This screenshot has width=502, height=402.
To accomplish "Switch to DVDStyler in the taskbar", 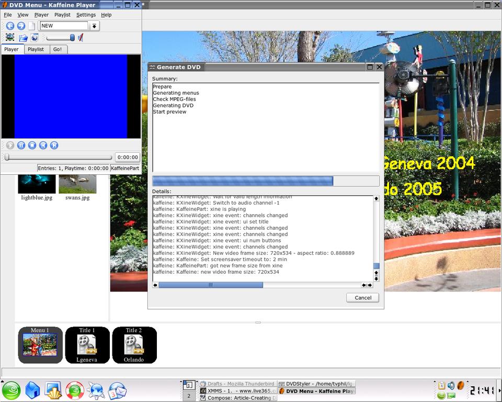I will click(316, 384).
